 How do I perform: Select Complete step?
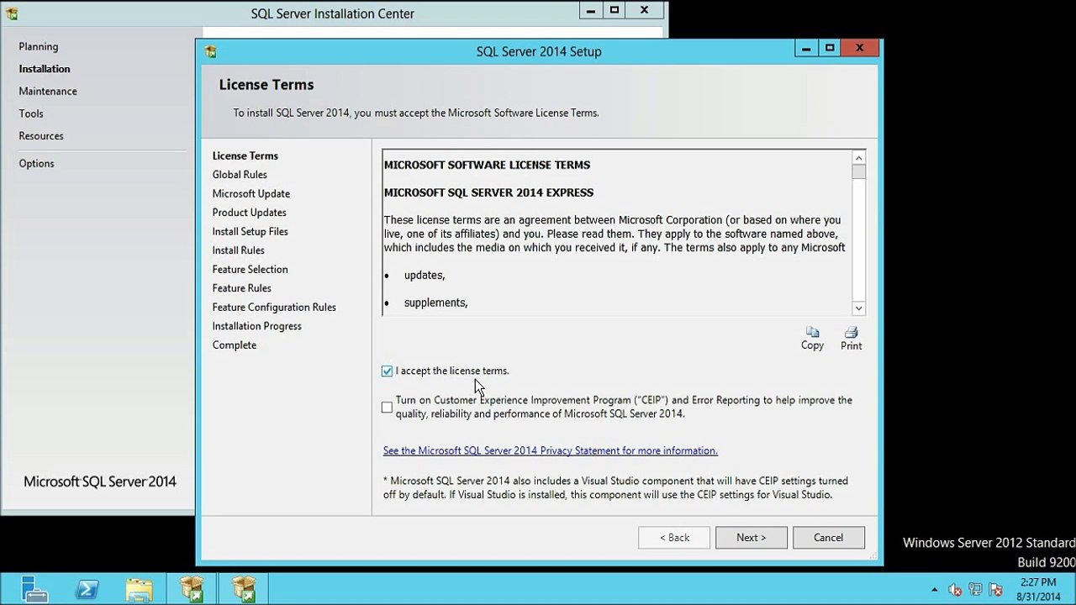click(235, 345)
